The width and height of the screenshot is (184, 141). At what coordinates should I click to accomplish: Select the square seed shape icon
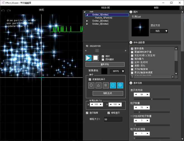click(113, 85)
